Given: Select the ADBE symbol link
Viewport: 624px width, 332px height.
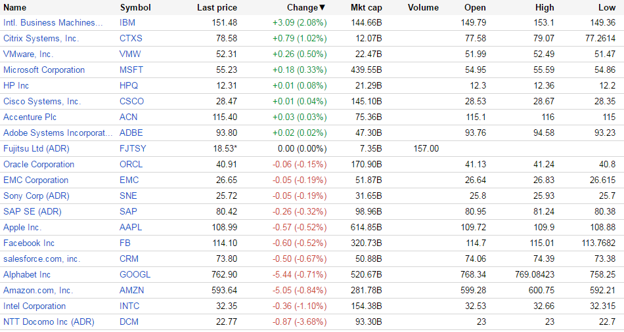Looking at the screenshot, I should [x=131, y=133].
